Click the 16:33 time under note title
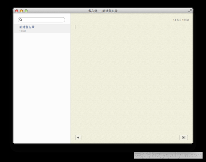This screenshot has height=162, width=206. (22, 31)
